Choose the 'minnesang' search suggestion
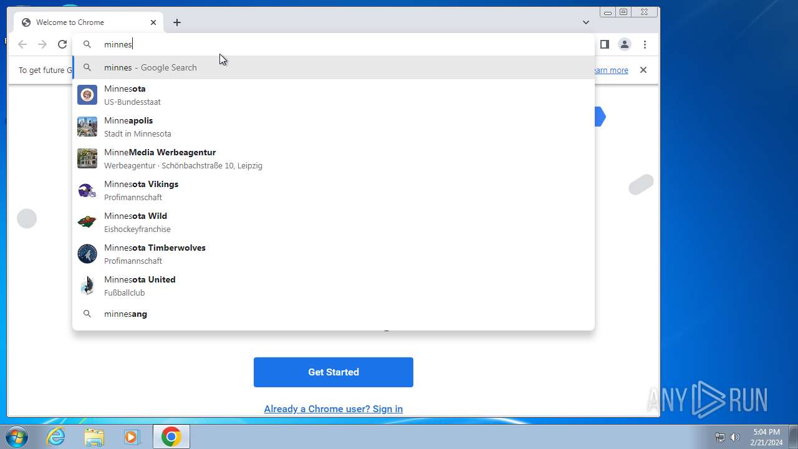This screenshot has width=798, height=449. pos(334,314)
